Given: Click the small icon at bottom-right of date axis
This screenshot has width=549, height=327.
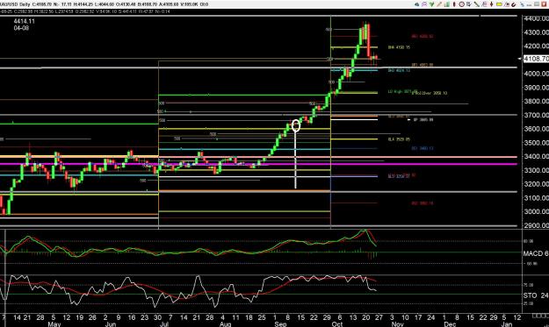Looking at the screenshot, I should point(540,316).
